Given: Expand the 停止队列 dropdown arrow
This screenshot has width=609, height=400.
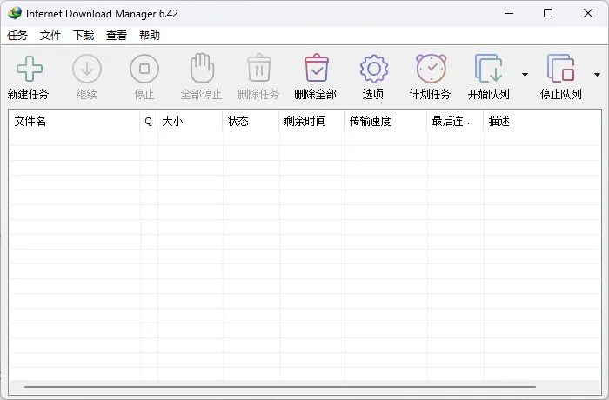Looking at the screenshot, I should [597, 74].
